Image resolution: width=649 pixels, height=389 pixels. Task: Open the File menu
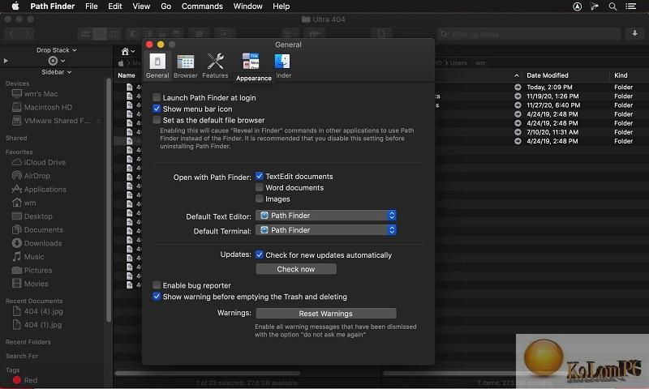tap(92, 6)
